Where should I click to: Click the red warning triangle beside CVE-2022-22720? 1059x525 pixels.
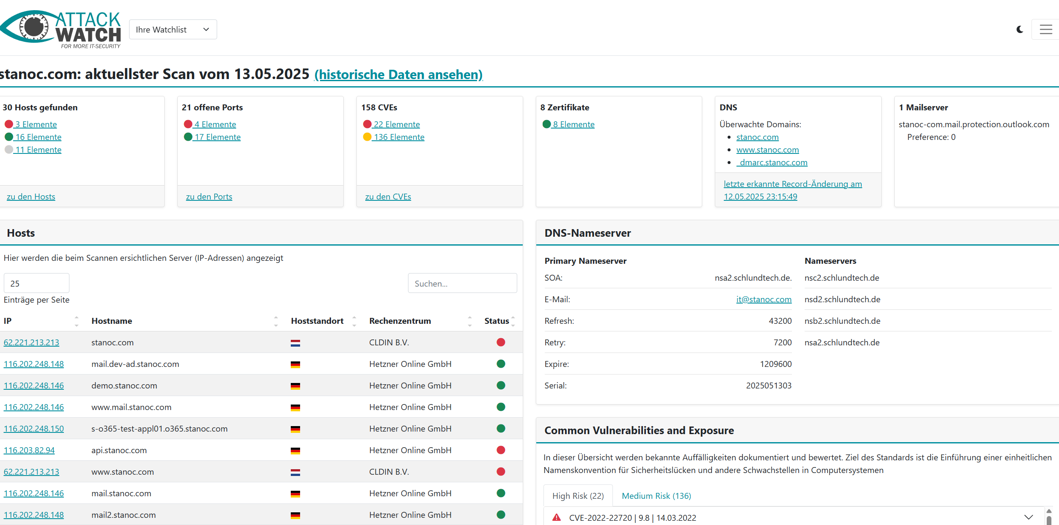pyautogui.click(x=557, y=517)
